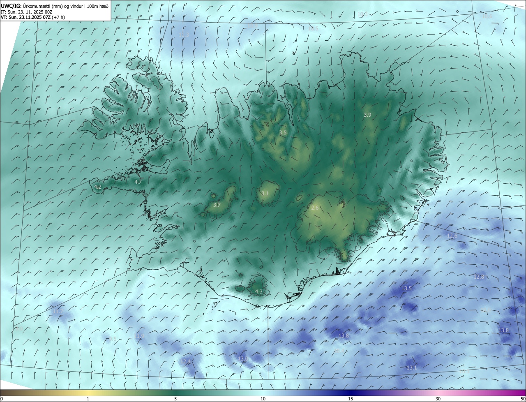526x402 pixels.
Task: Click the "5" tick label on the color scale
Action: click(175, 399)
